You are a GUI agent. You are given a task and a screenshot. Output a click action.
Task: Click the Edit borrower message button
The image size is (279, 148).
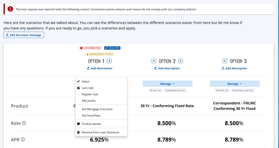(24, 35)
